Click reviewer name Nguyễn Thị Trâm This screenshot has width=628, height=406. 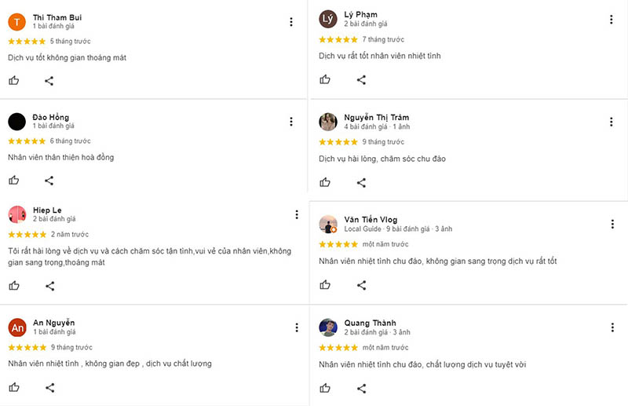[x=376, y=117]
